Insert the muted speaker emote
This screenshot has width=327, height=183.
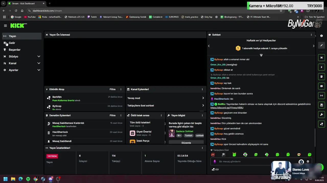pyautogui.click(x=224, y=155)
